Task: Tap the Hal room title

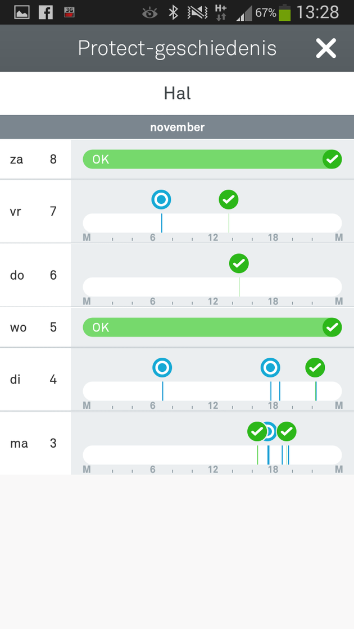Action: point(177,93)
